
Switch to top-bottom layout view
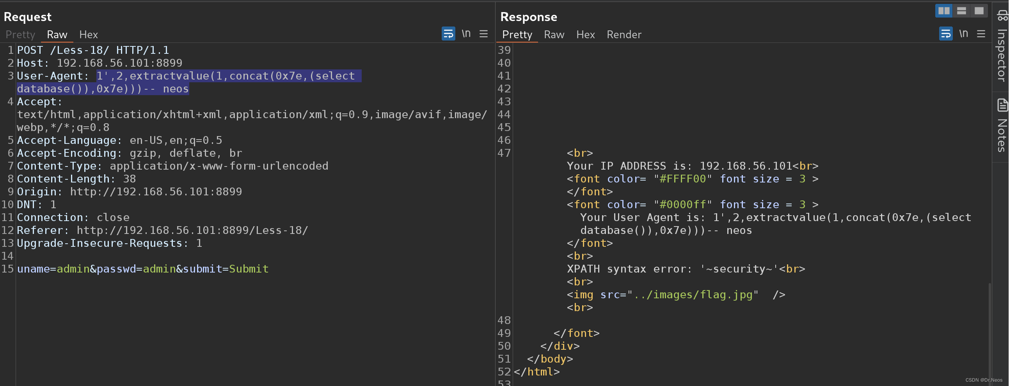click(x=961, y=11)
